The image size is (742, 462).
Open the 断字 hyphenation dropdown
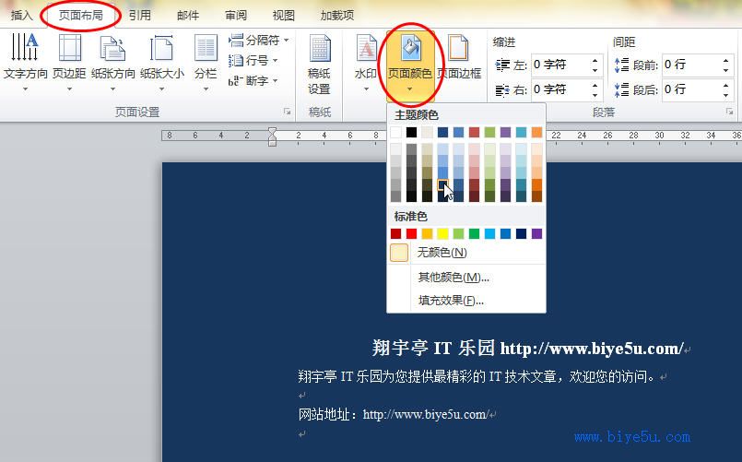(x=253, y=81)
